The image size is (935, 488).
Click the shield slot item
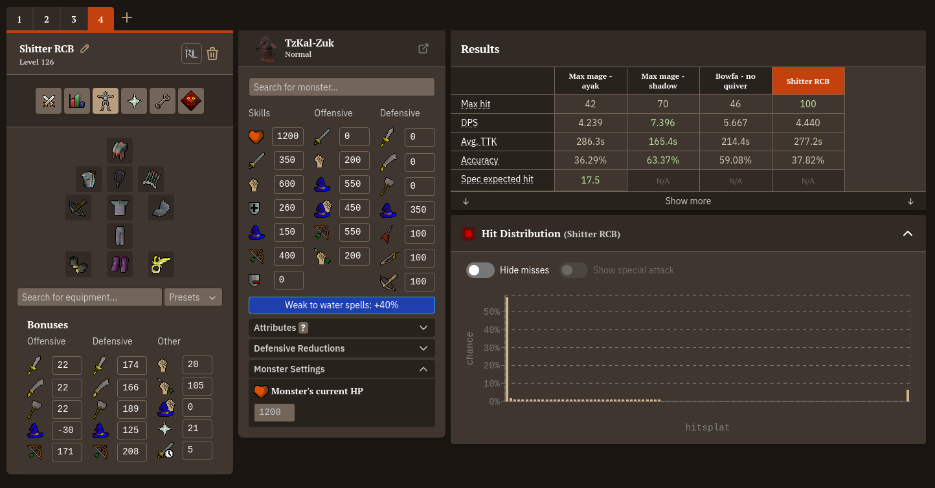[161, 207]
